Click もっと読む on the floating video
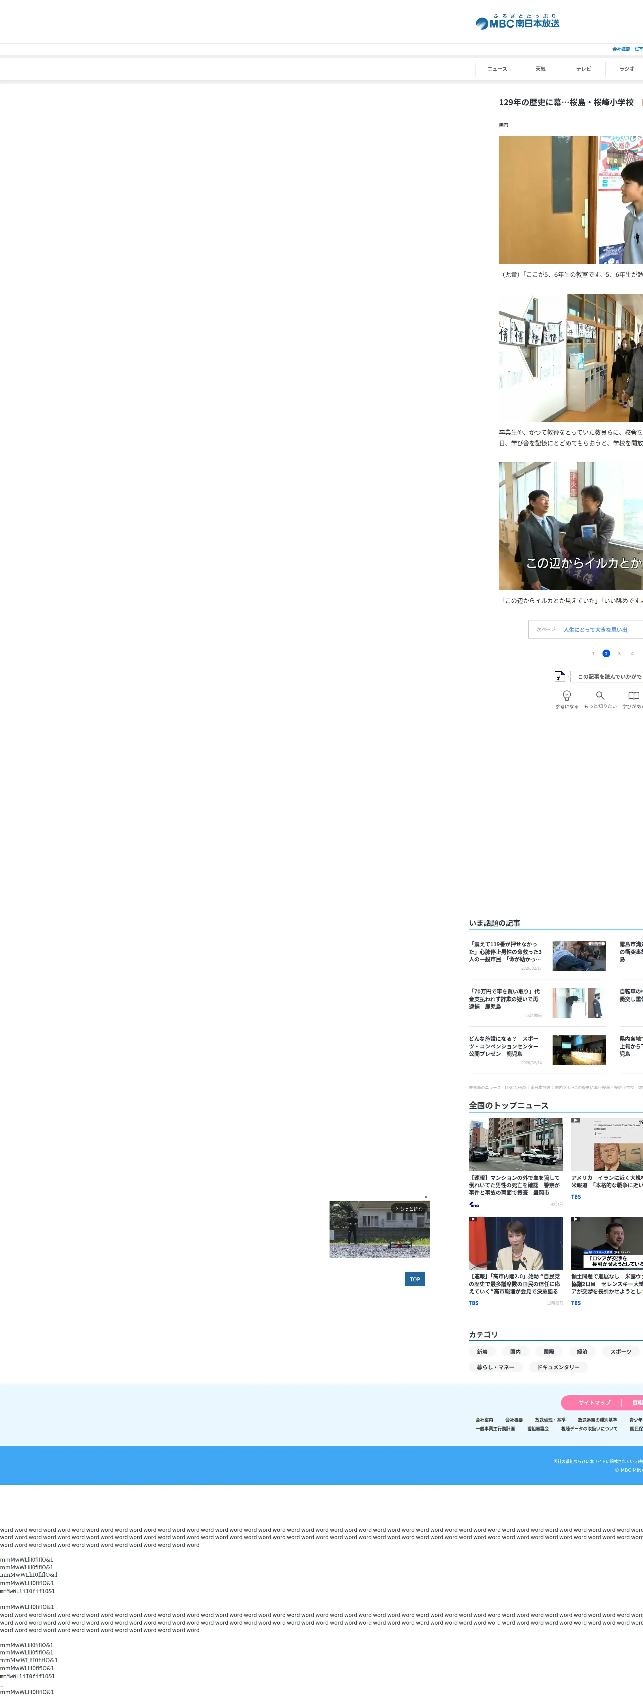Viewport: 643px width, 1696px height. click(409, 1209)
